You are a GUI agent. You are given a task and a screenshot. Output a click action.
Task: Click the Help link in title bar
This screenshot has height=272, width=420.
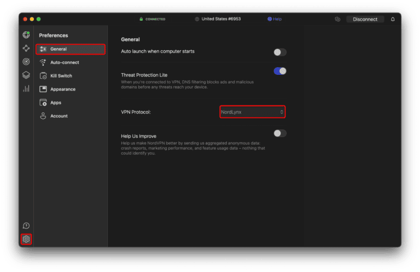click(275, 19)
